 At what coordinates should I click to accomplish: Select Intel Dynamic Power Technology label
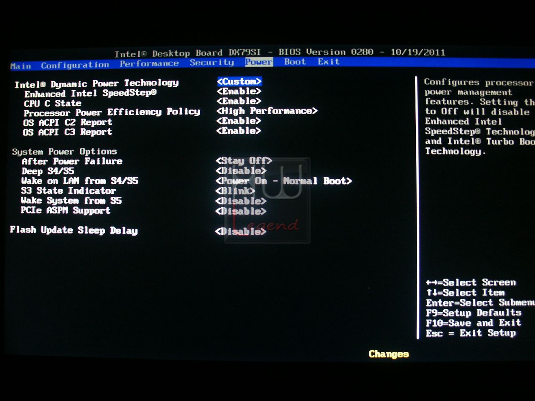click(97, 84)
